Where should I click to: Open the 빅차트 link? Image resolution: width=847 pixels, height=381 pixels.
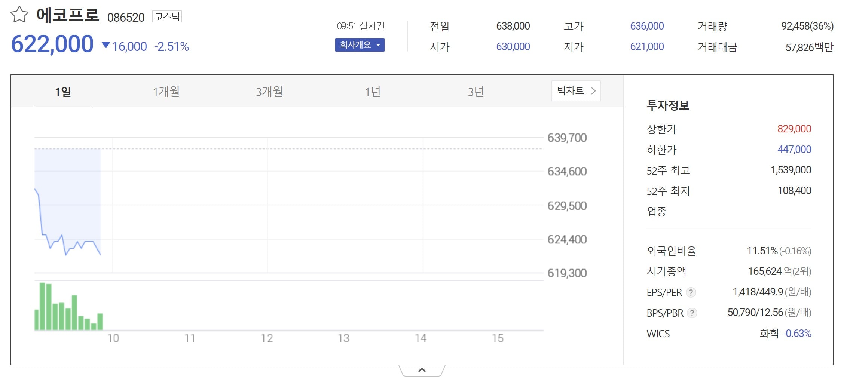(x=576, y=91)
